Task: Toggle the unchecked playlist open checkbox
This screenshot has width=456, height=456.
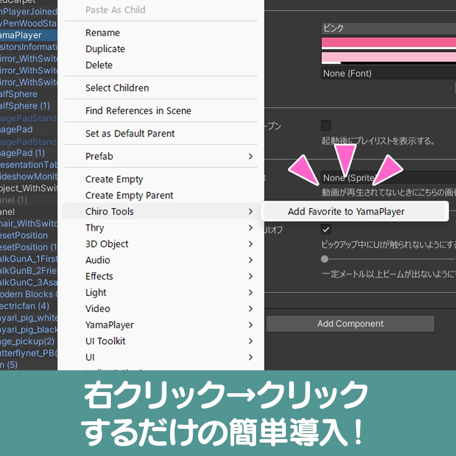Action: click(x=326, y=126)
